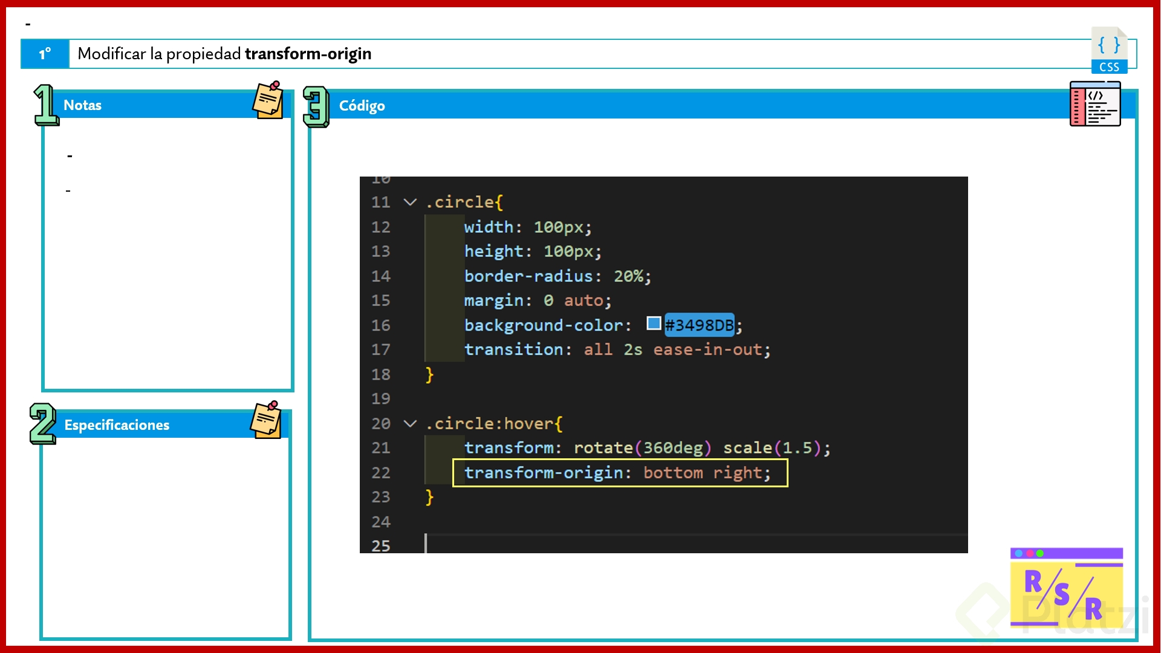
Task: Click the #3498DB color swatch
Action: (x=653, y=323)
